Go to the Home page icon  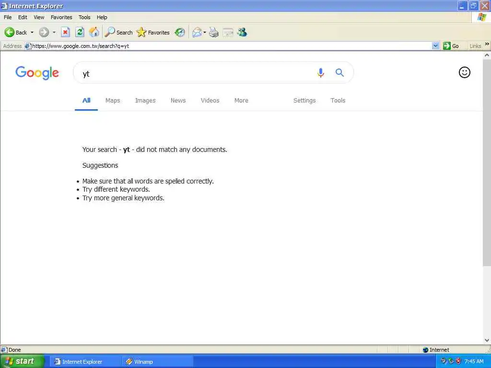pyautogui.click(x=94, y=32)
